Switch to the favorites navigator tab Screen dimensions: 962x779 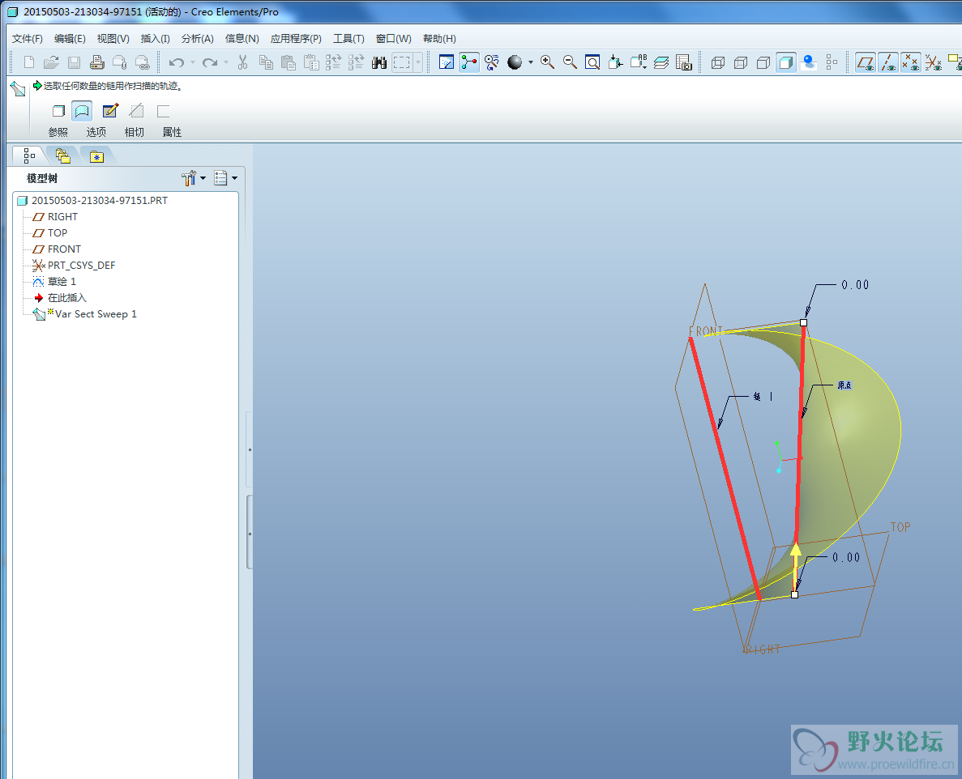coord(96,156)
